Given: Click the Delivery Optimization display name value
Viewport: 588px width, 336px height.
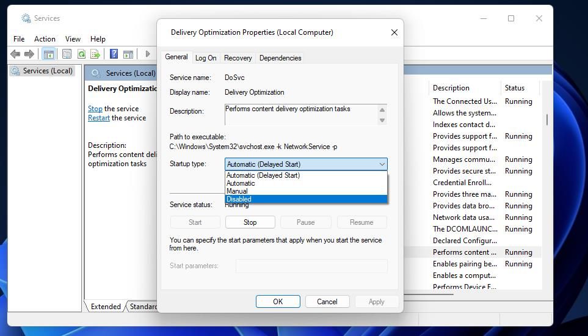Looking at the screenshot, I should click(x=254, y=92).
